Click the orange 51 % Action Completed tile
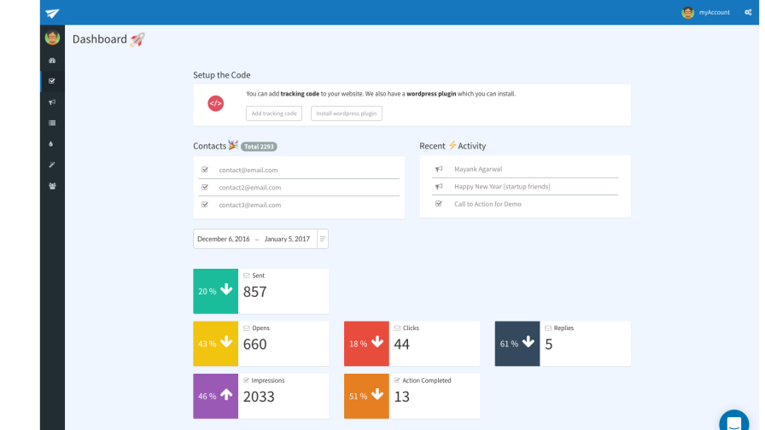The height and width of the screenshot is (430, 765). click(366, 397)
